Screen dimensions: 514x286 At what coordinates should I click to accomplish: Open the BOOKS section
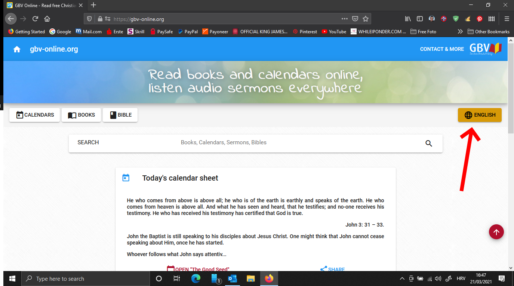tap(81, 115)
